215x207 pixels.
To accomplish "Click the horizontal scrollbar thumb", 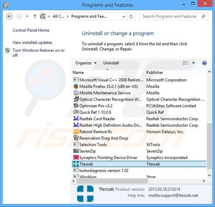I will 112,181.
